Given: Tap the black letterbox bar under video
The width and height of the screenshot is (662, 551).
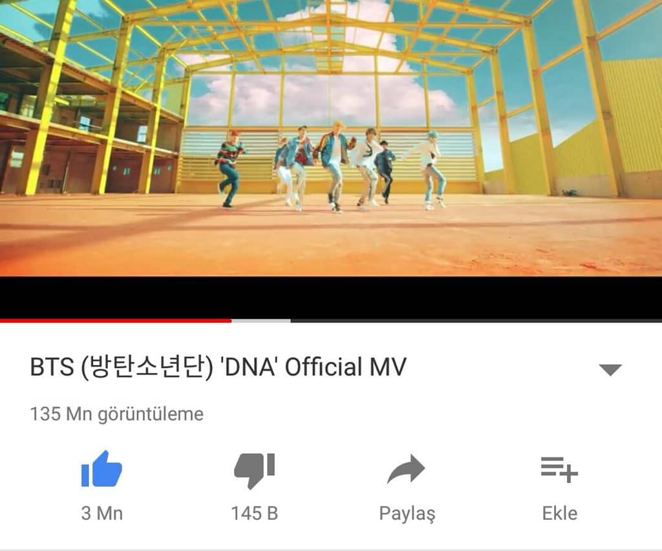Looking at the screenshot, I should 331,297.
